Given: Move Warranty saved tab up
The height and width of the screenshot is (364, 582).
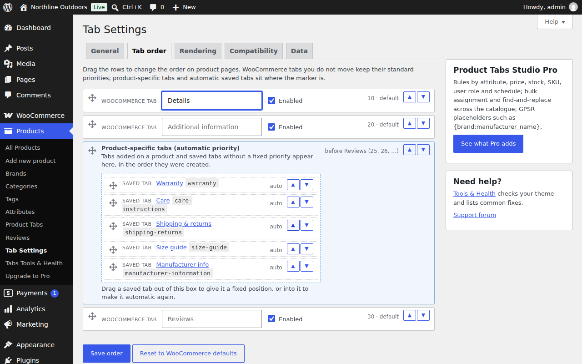Looking at the screenshot, I should click(x=293, y=185).
